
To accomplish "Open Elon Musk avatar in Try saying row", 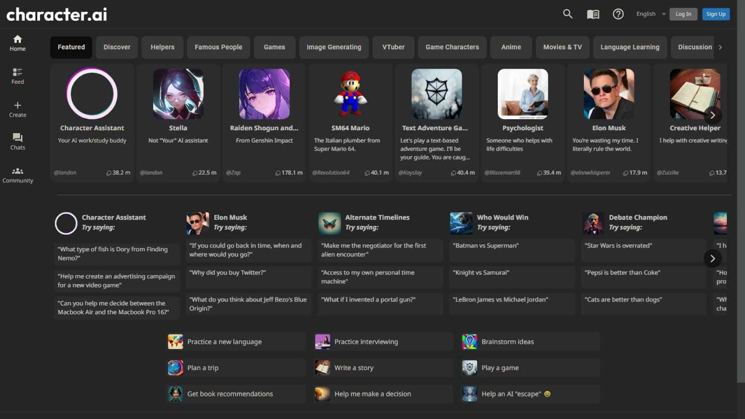I will click(x=198, y=223).
